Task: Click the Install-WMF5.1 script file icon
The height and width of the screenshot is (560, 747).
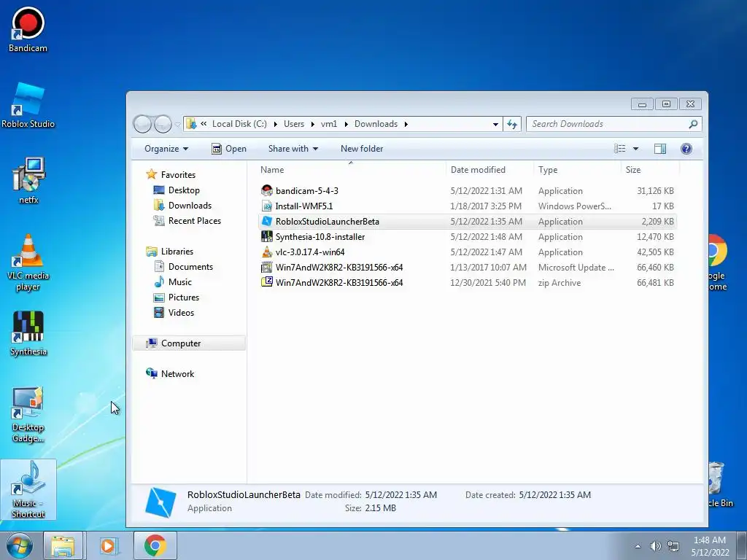Action: tap(267, 206)
